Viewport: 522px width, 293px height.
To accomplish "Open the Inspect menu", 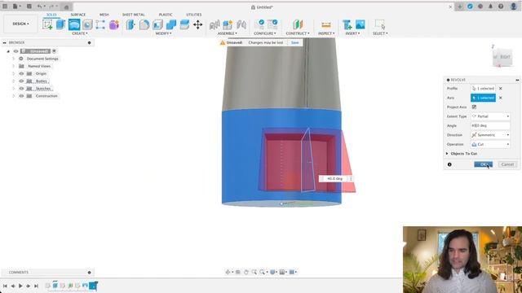I will [326, 33].
